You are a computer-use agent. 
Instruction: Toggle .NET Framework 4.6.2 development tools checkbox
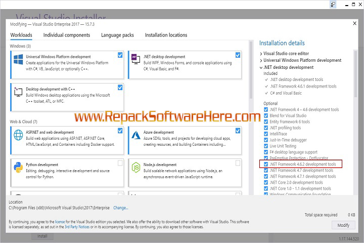click(x=266, y=164)
